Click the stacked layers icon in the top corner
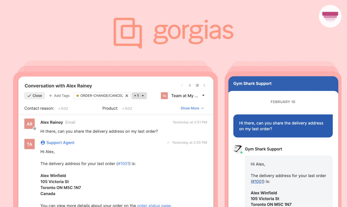This screenshot has width=347, height=207. pos(330,16)
